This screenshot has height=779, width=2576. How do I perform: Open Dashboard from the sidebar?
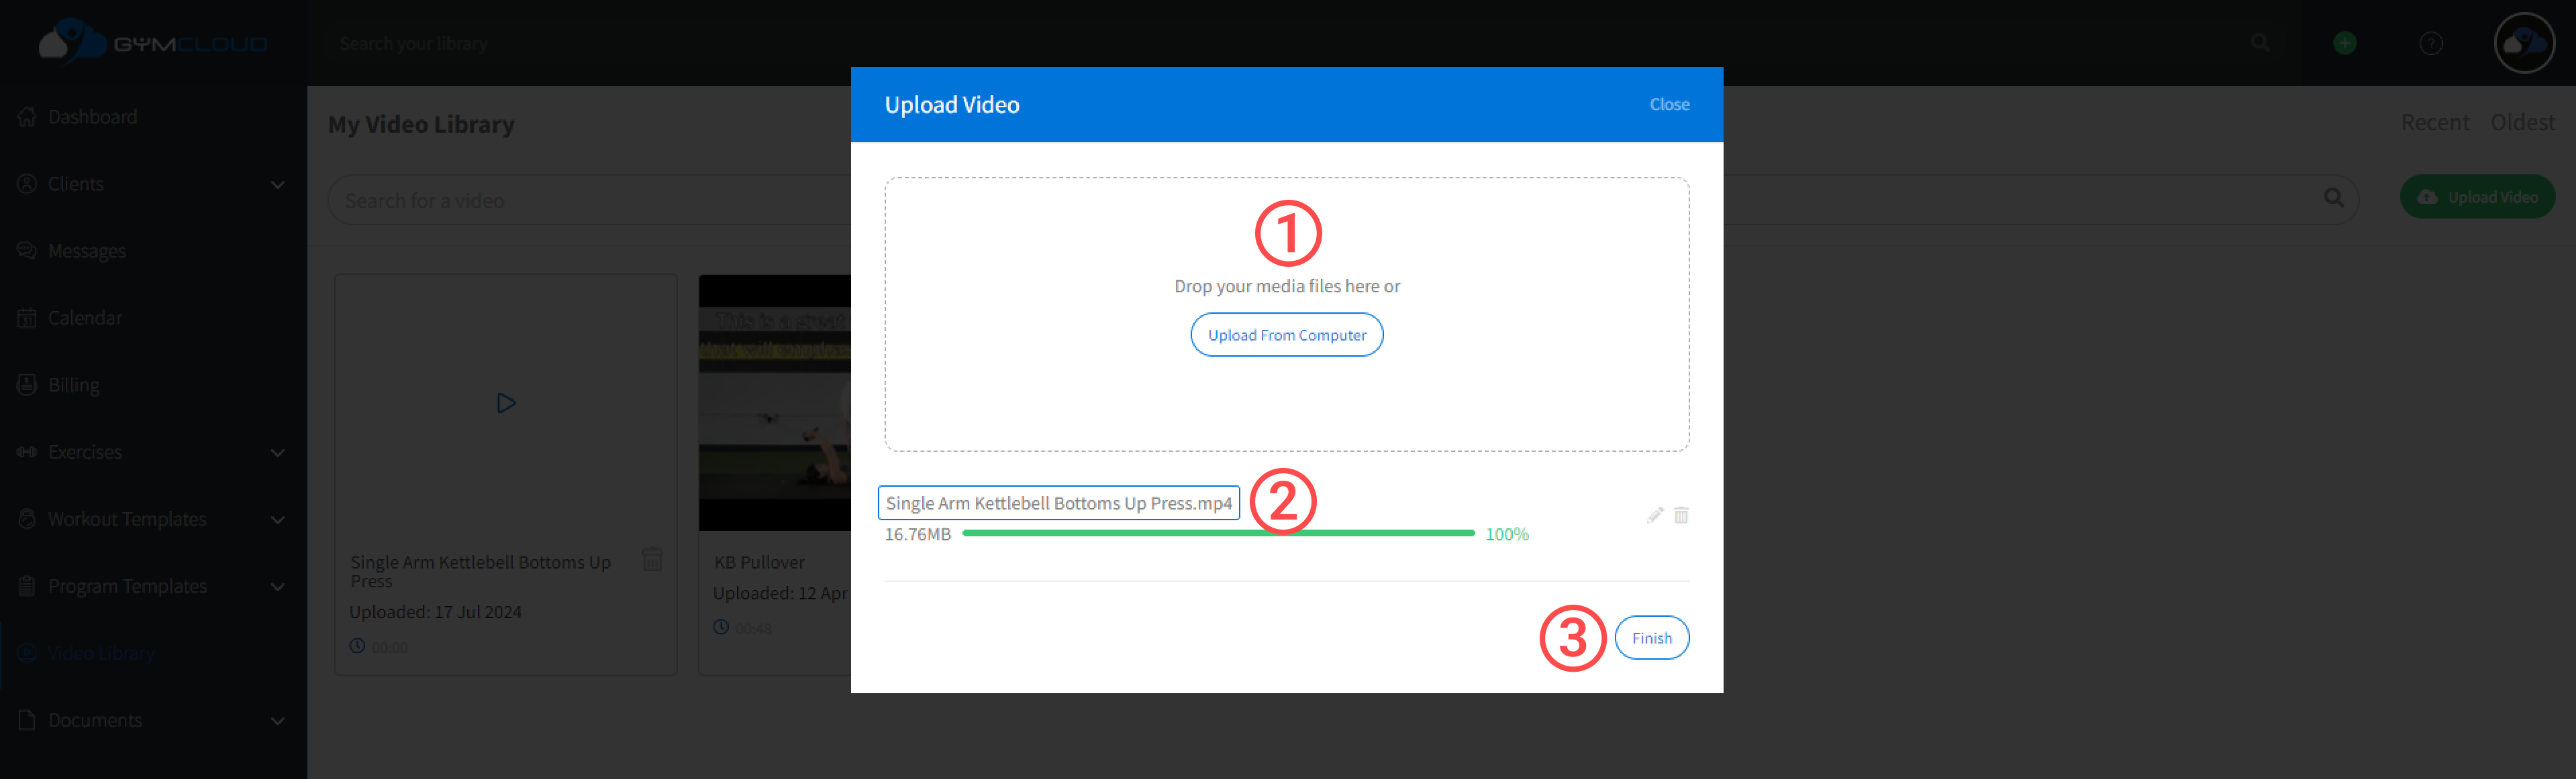(x=92, y=117)
